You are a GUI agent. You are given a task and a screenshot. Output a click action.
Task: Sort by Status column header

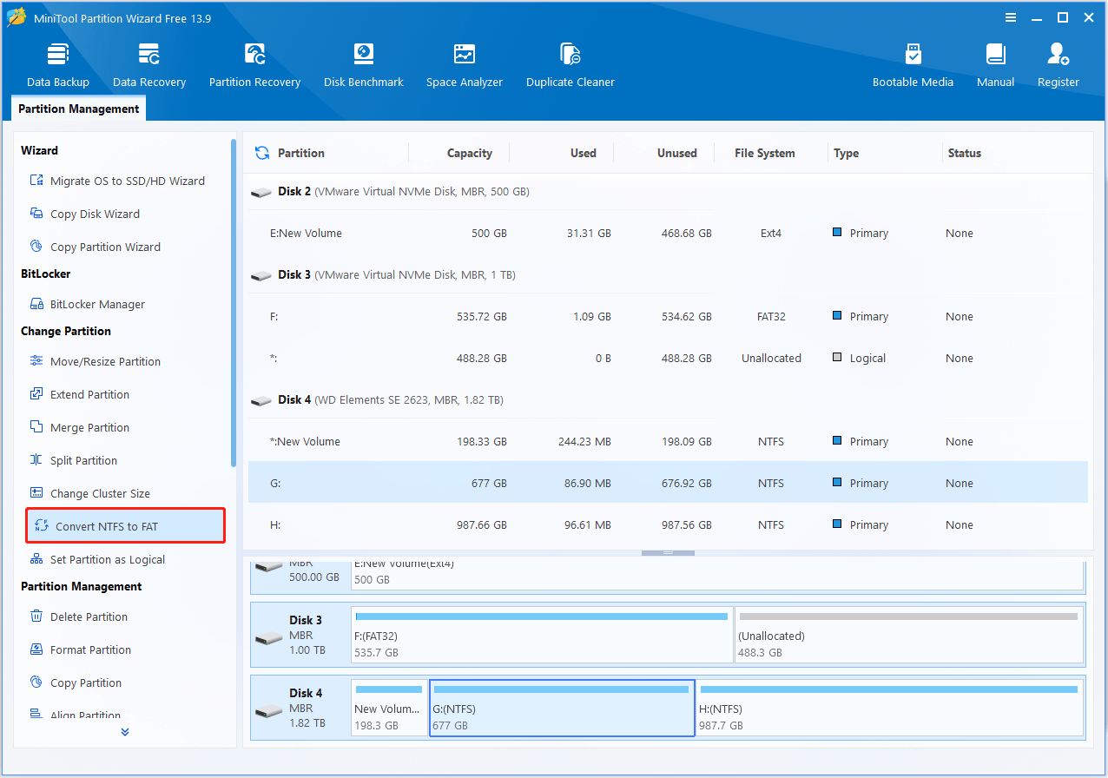pyautogui.click(x=964, y=153)
